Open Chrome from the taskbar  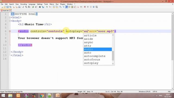(42, 96)
